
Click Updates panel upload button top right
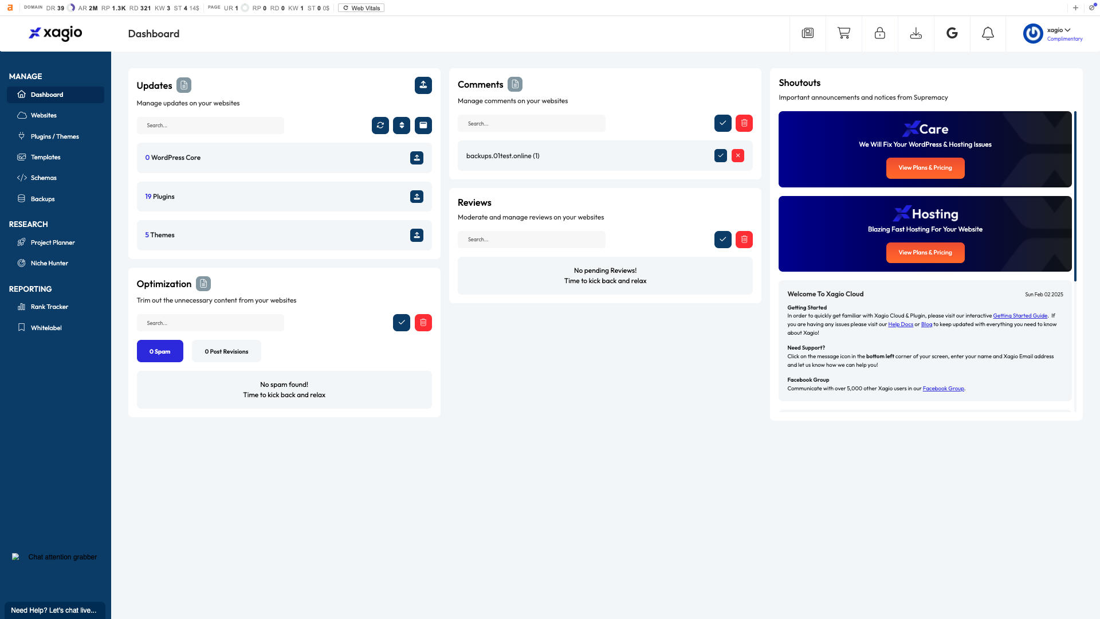[423, 85]
